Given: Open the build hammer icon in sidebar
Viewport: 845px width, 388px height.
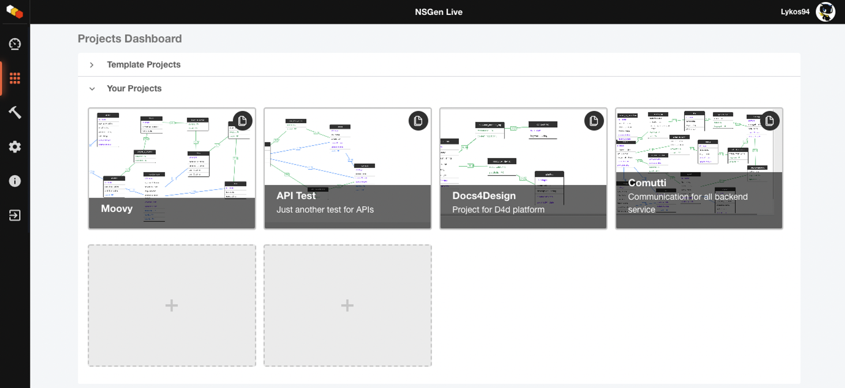Looking at the screenshot, I should (x=15, y=112).
